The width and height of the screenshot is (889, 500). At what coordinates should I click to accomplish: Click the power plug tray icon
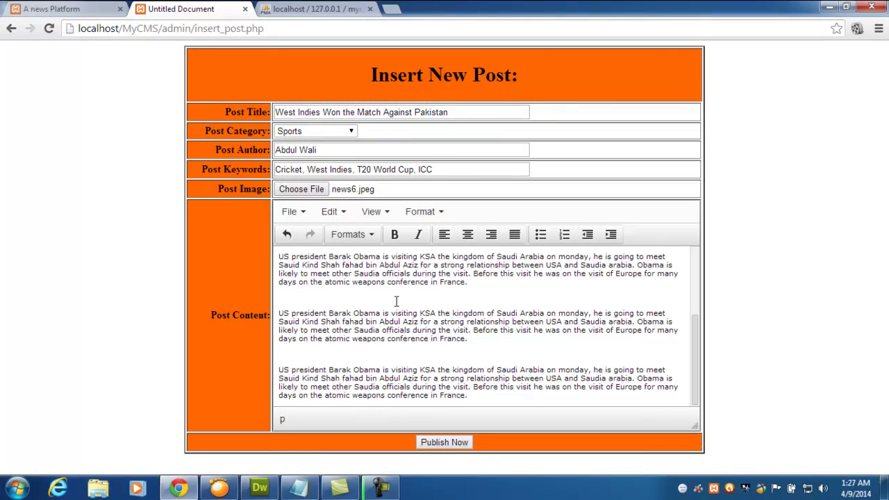(791, 488)
